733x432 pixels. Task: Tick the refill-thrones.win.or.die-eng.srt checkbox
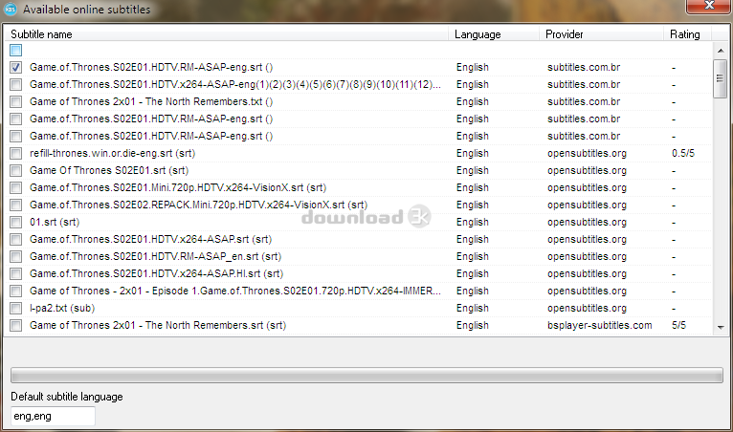click(16, 153)
